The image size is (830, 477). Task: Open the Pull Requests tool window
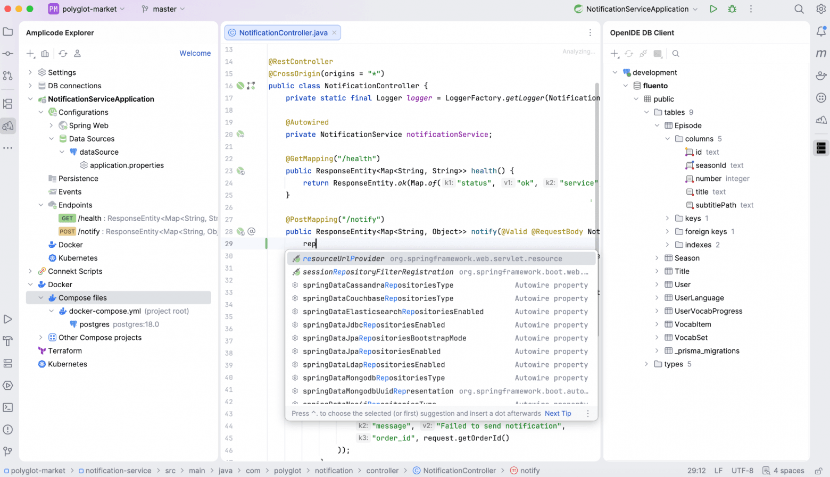click(8, 76)
